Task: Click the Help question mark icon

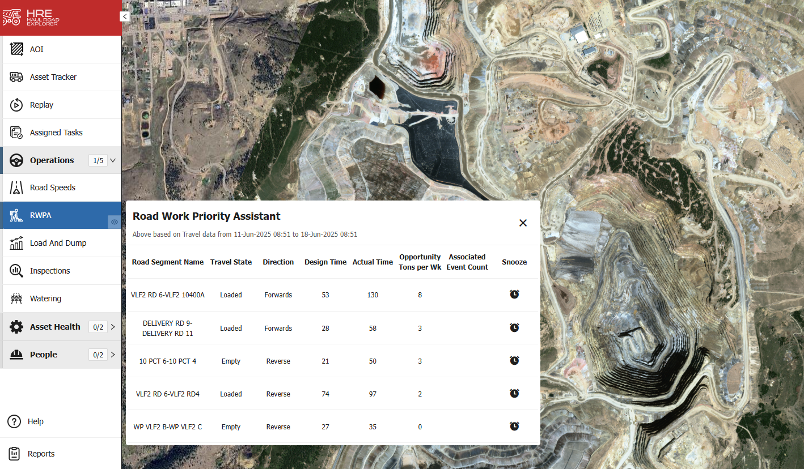Action: (x=14, y=421)
